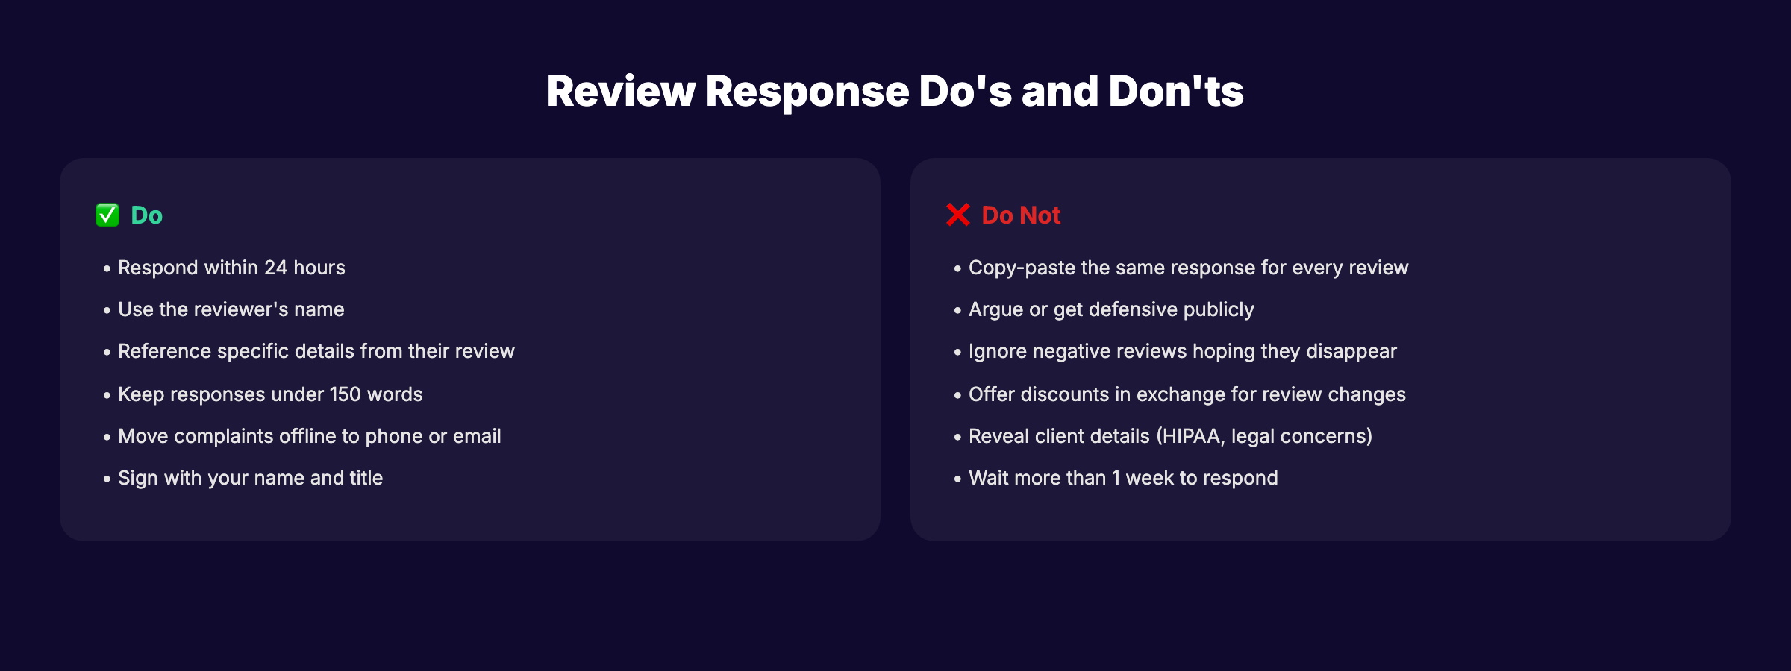The height and width of the screenshot is (671, 1791).
Task: Select the Do Not heading
Action: pyautogui.click(x=1020, y=215)
